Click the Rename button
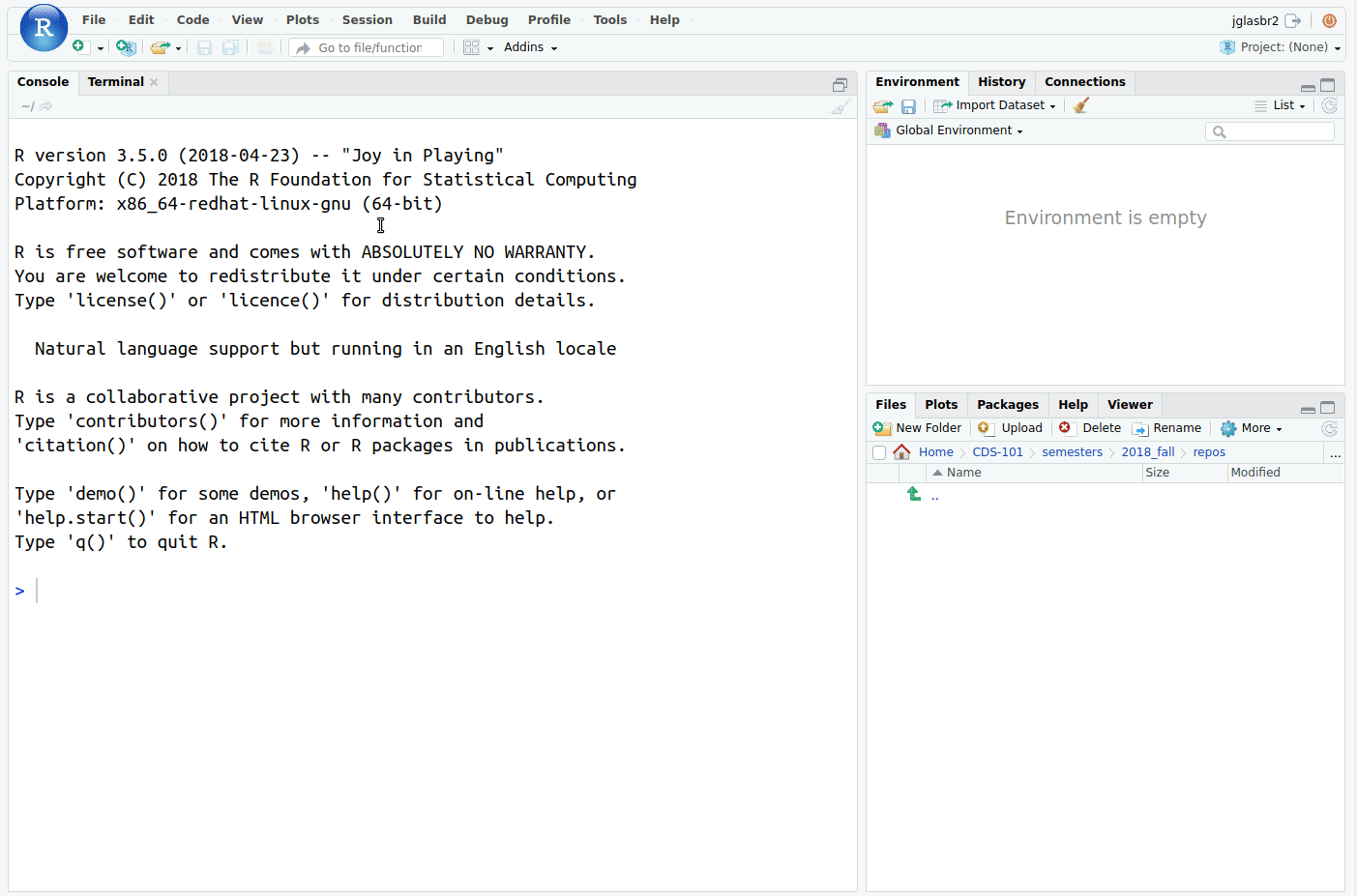Viewport: 1357px width, 896px height. 1166,428
